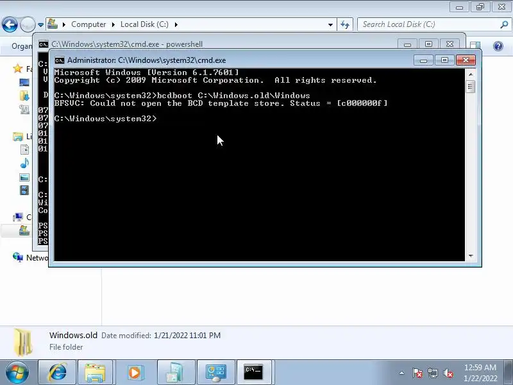
Task: Select the Local Disk (C:) breadcrumb
Action: click(144, 24)
